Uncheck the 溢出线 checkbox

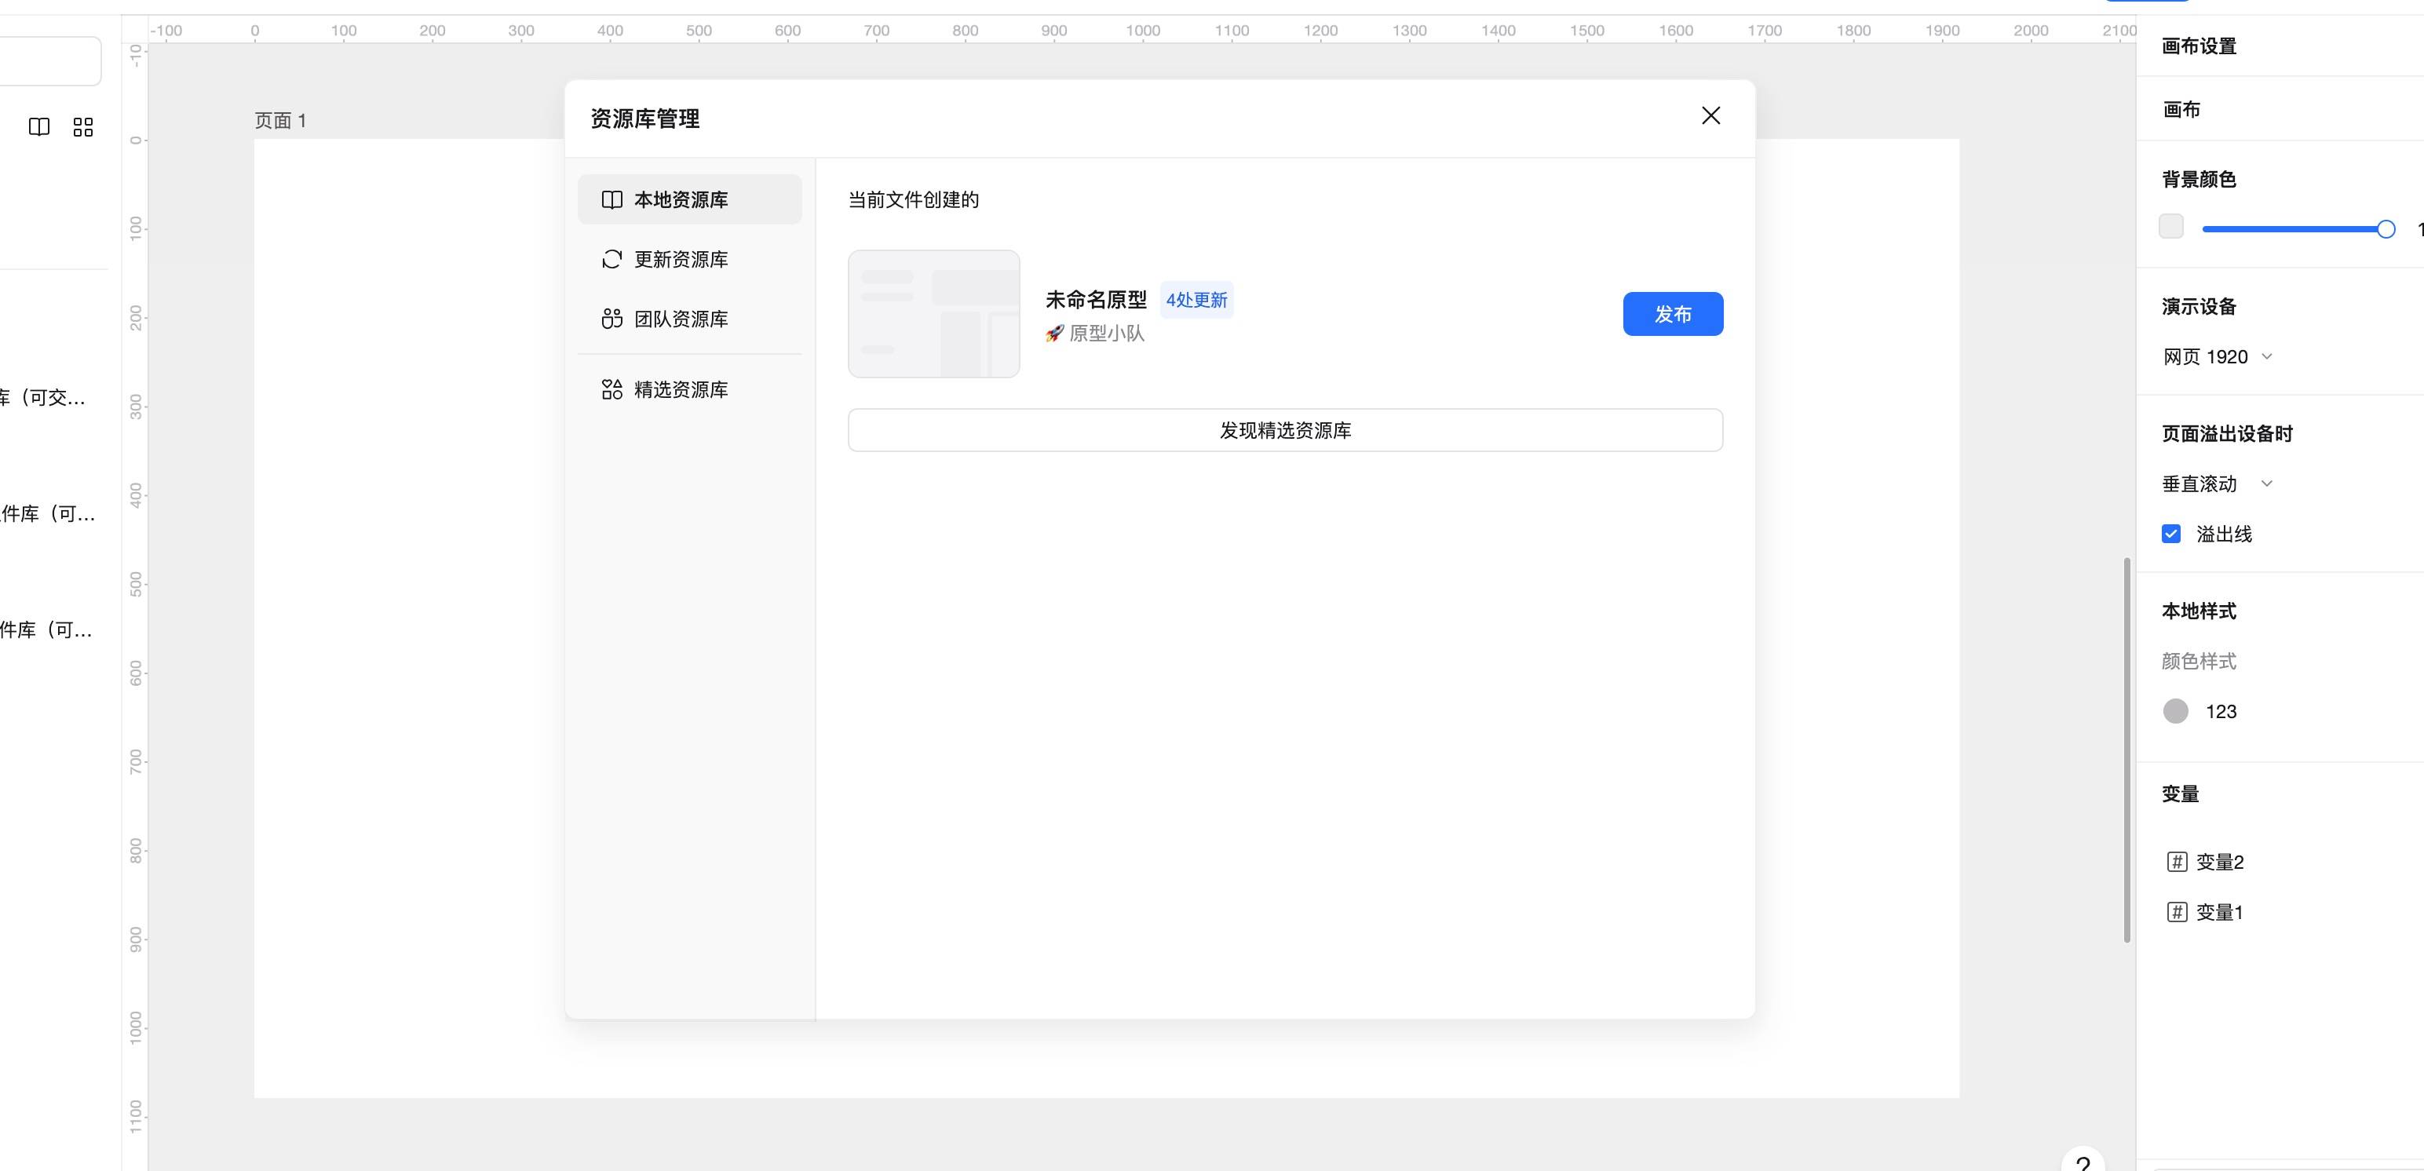click(x=2171, y=534)
